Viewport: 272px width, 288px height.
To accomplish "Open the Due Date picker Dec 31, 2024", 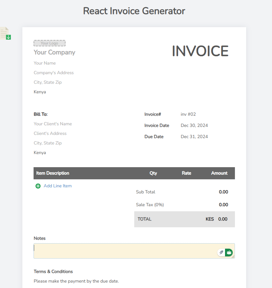I will tap(194, 137).
